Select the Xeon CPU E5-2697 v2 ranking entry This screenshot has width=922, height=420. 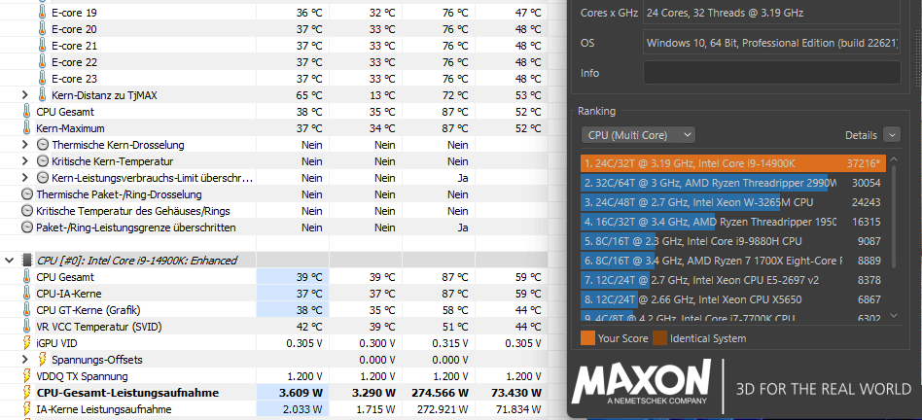732,280
